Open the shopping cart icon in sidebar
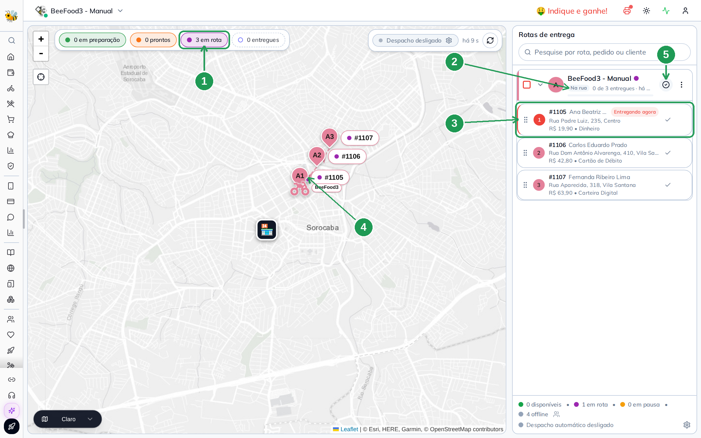 coord(11,119)
